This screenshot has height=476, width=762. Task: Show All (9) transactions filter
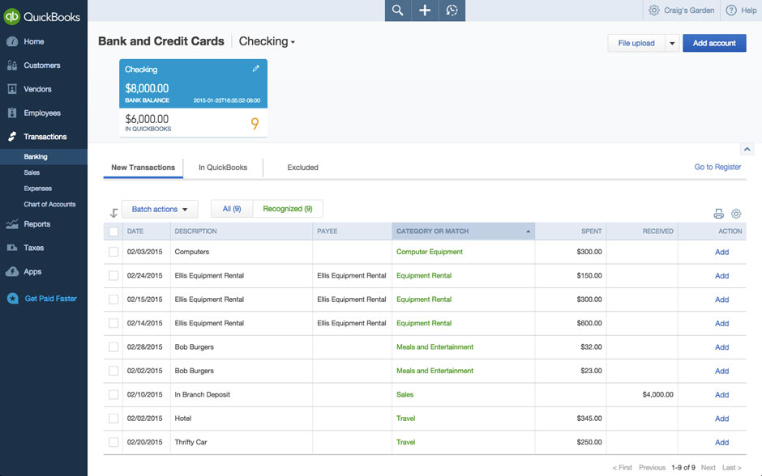(x=232, y=209)
